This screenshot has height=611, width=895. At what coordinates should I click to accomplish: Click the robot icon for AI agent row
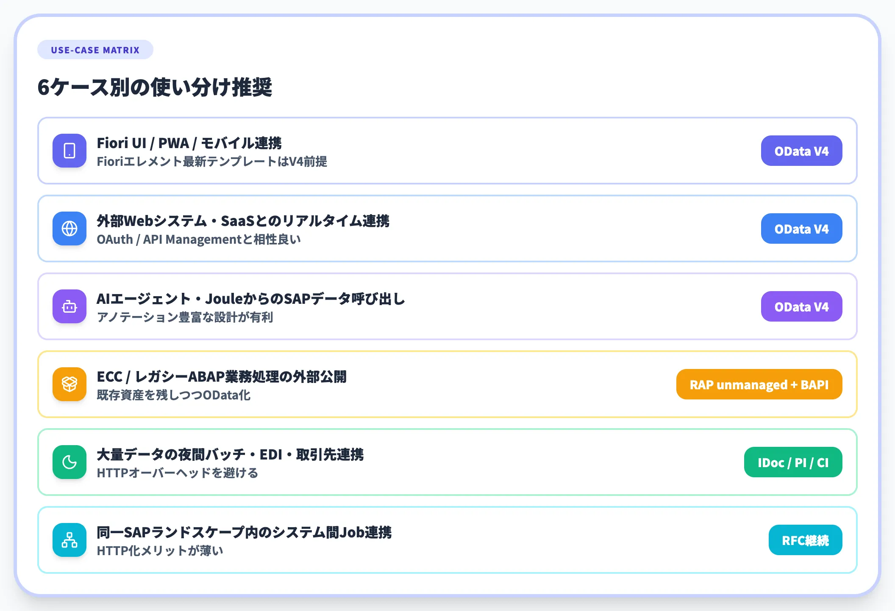pyautogui.click(x=69, y=306)
